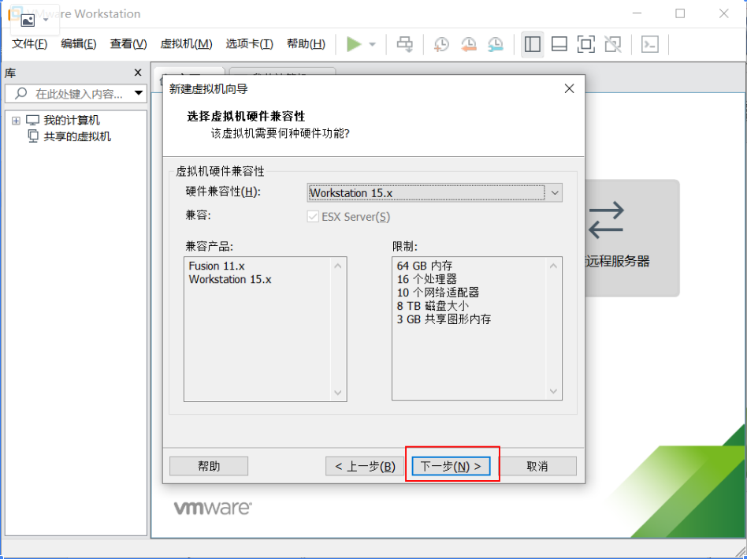Close the 库 library panel

click(138, 73)
